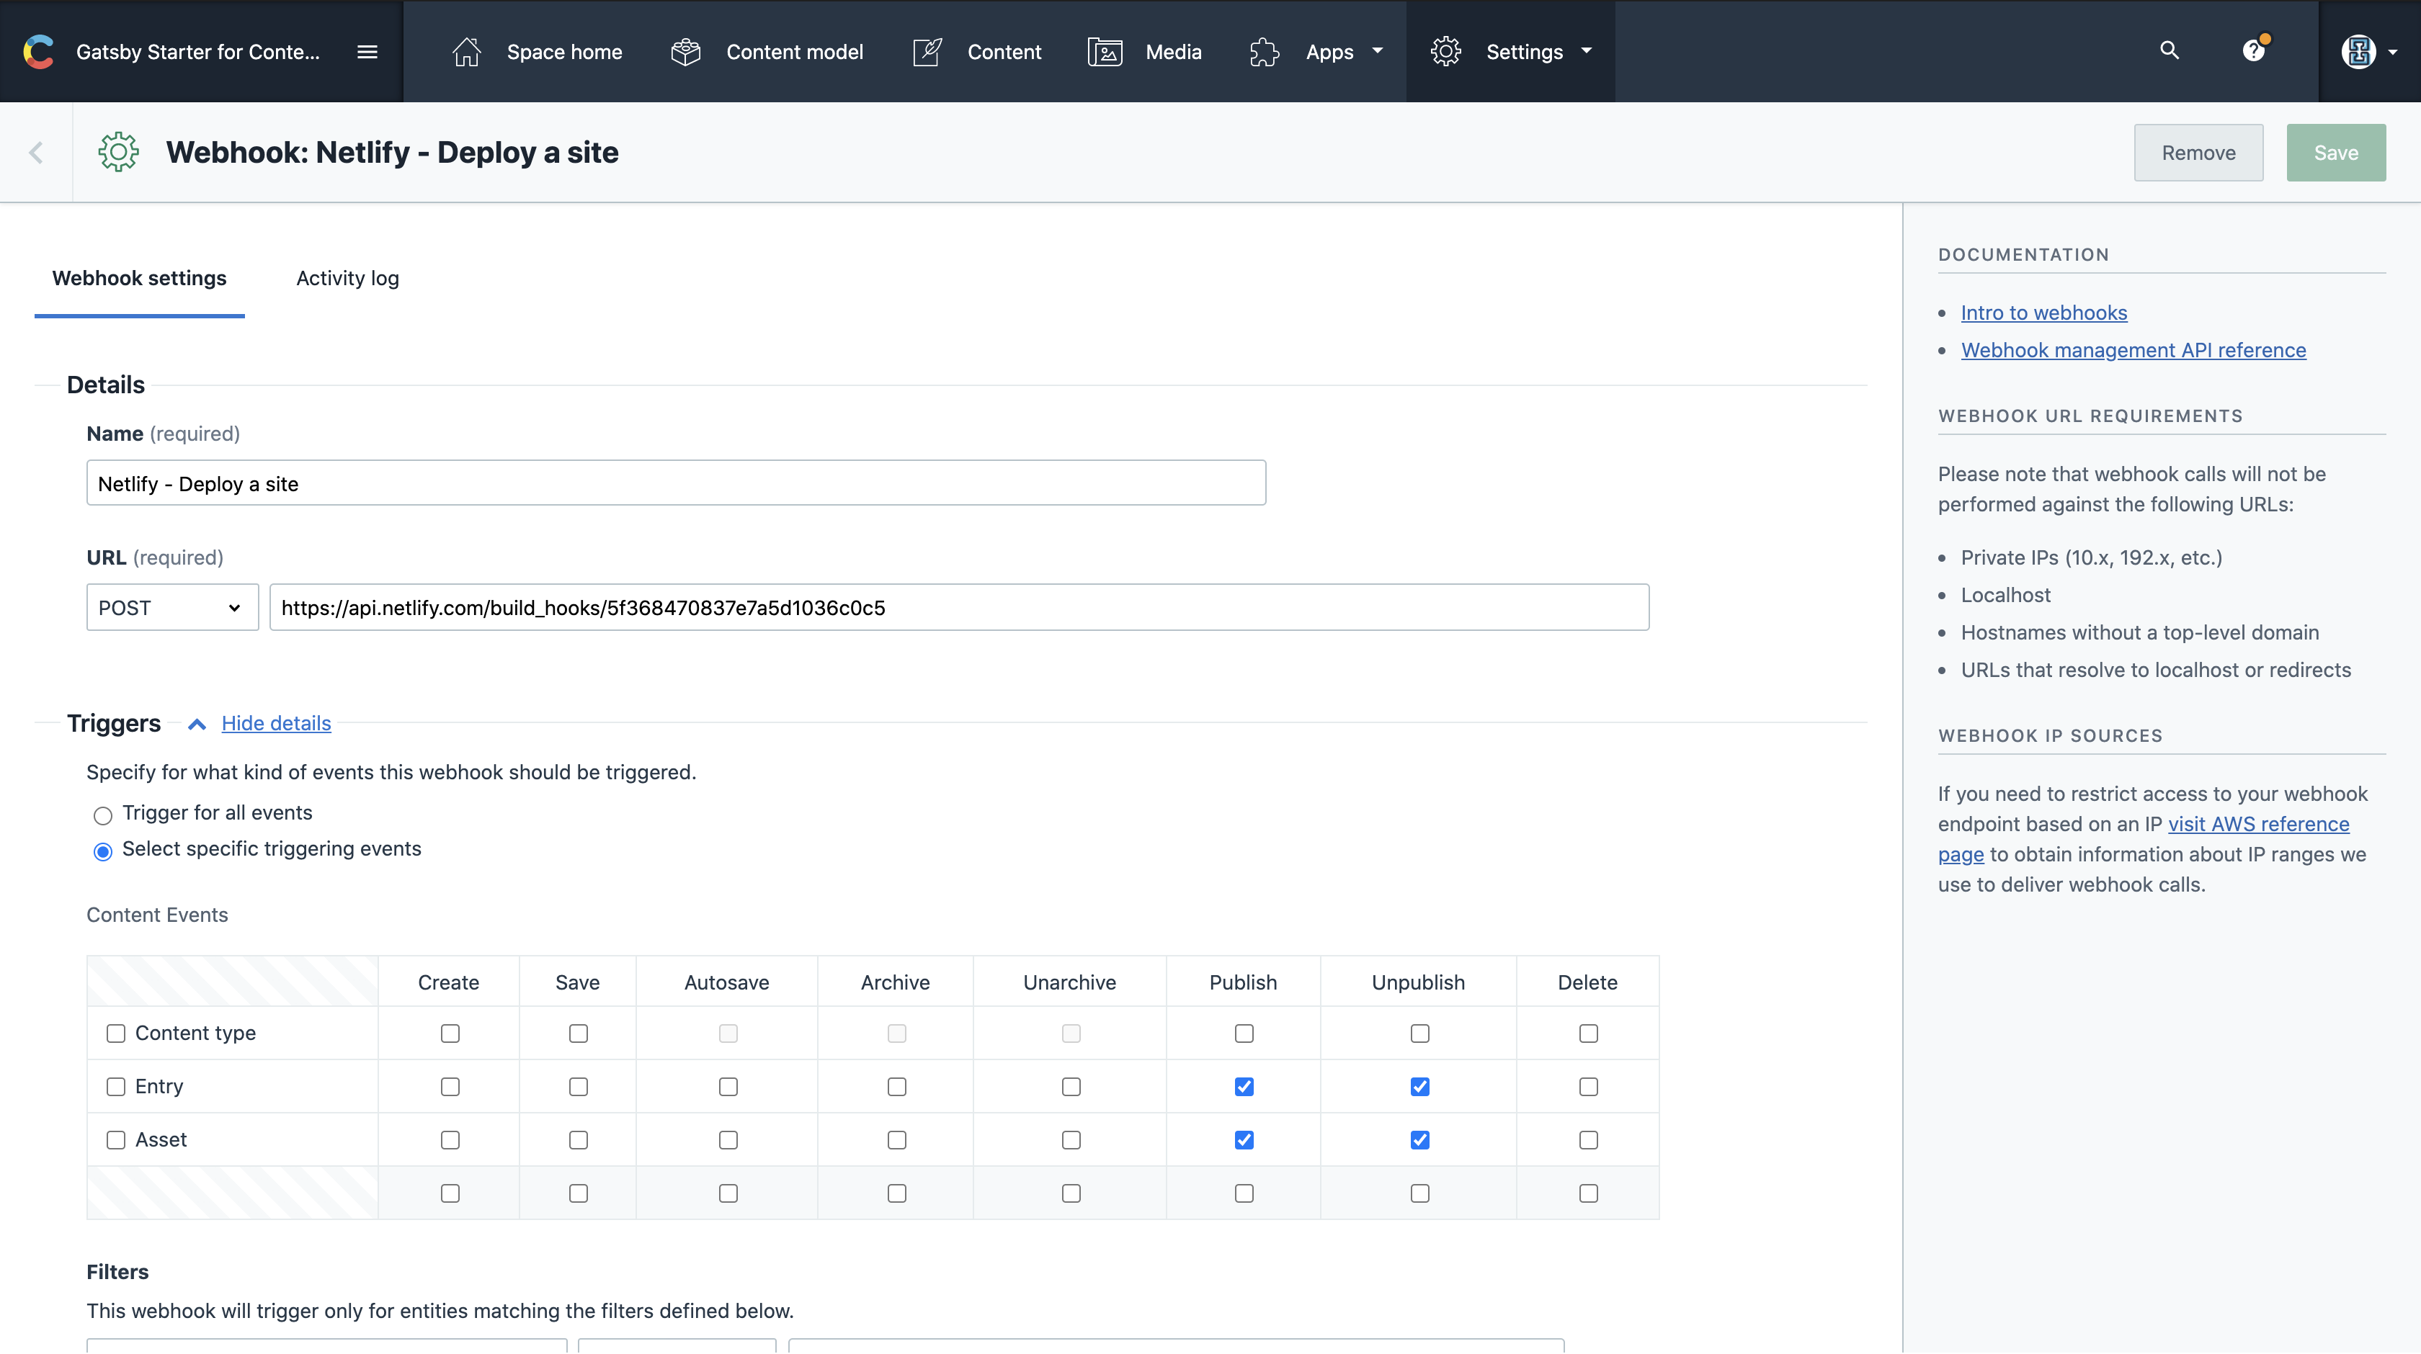This screenshot has width=2421, height=1354.
Task: Check Asset Unarchive checkbox
Action: click(x=1071, y=1140)
